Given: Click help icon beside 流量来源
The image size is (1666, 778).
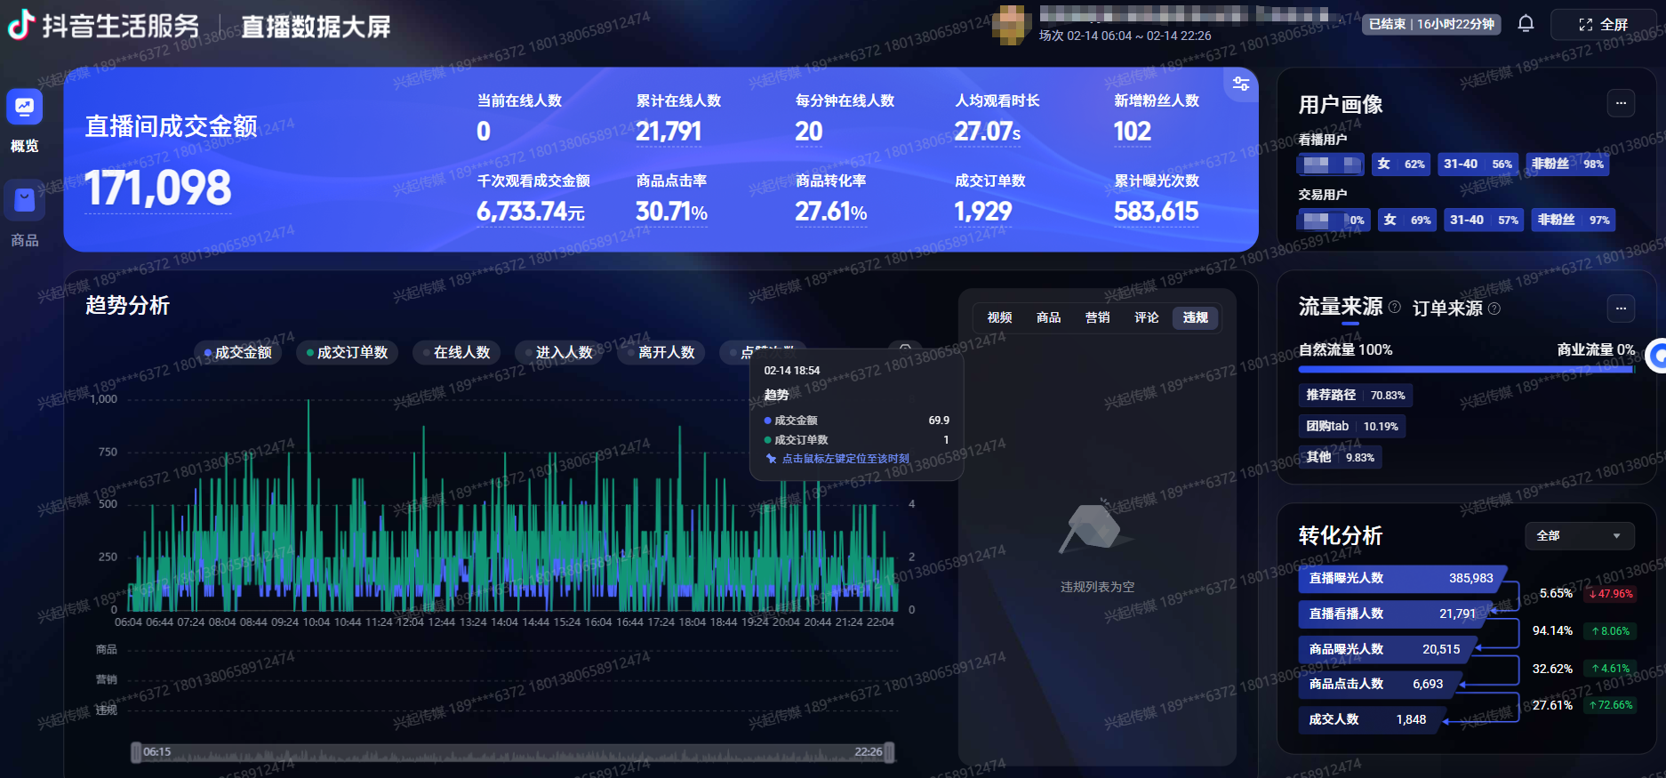Looking at the screenshot, I should [1394, 307].
